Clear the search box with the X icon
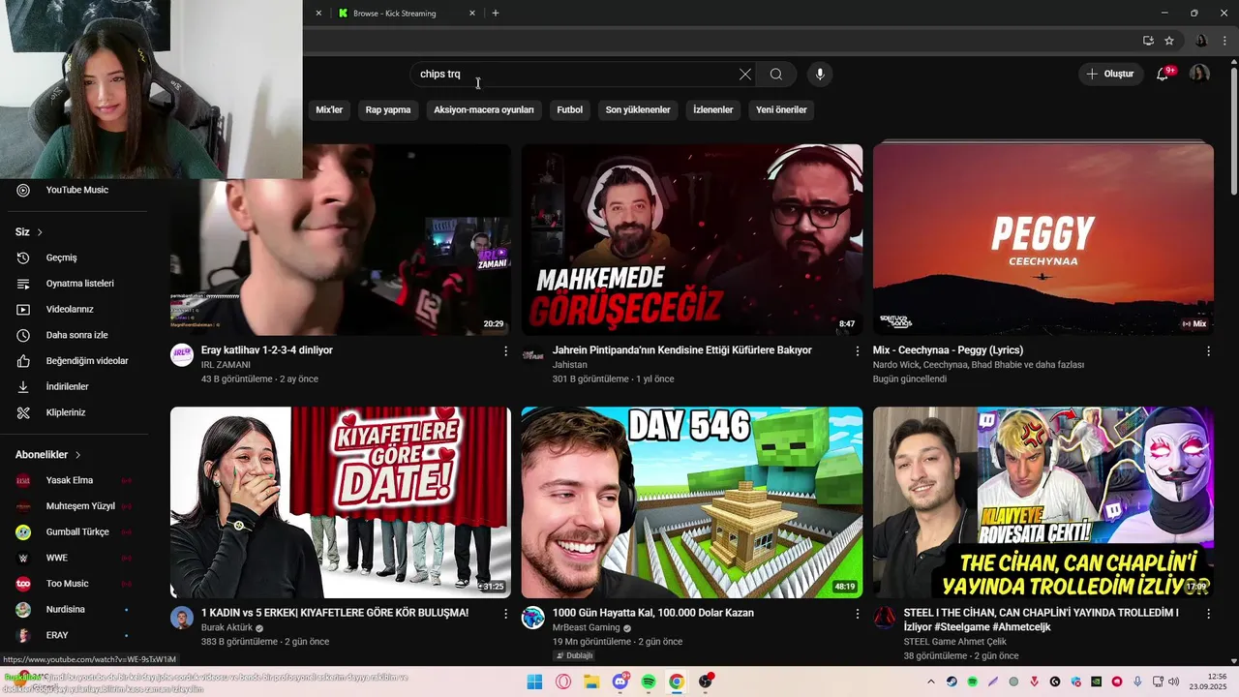The height and width of the screenshot is (697, 1239). 745,75
